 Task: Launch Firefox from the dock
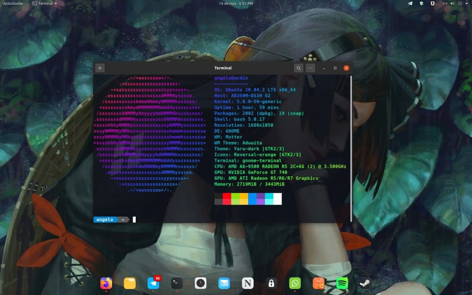pyautogui.click(x=106, y=283)
